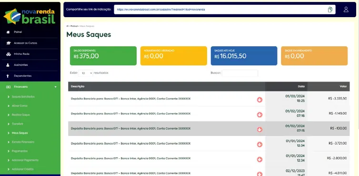Click the date 01/02/2024 07:15
This screenshot has height=176, width=359.
295,128
